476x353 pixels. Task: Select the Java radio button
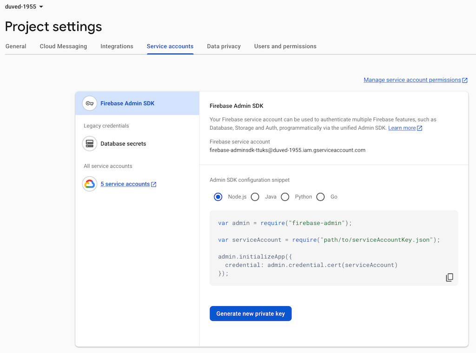pyautogui.click(x=255, y=197)
